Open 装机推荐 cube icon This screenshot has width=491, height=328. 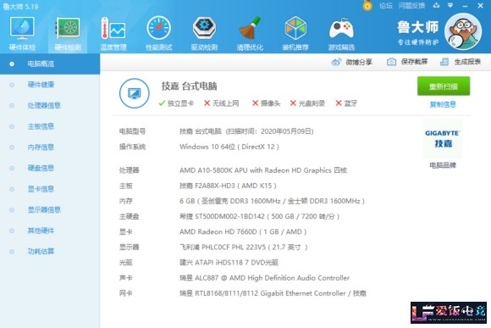(x=295, y=28)
